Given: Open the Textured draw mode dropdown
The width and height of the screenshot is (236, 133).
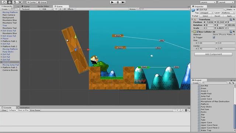Looking at the screenshot, I should pyautogui.click(x=31, y=9).
